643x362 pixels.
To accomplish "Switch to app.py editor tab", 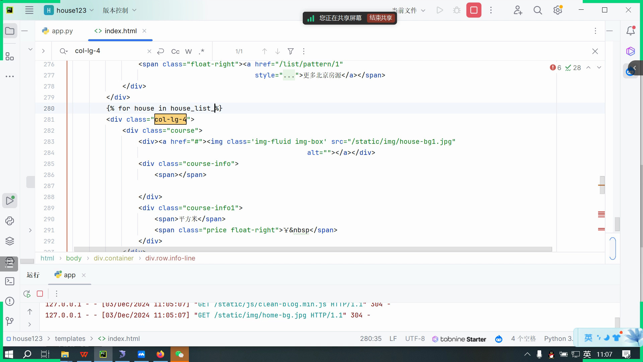I will point(58,31).
